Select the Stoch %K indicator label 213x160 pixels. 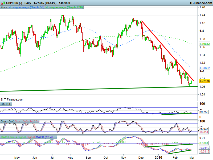(7, 121)
